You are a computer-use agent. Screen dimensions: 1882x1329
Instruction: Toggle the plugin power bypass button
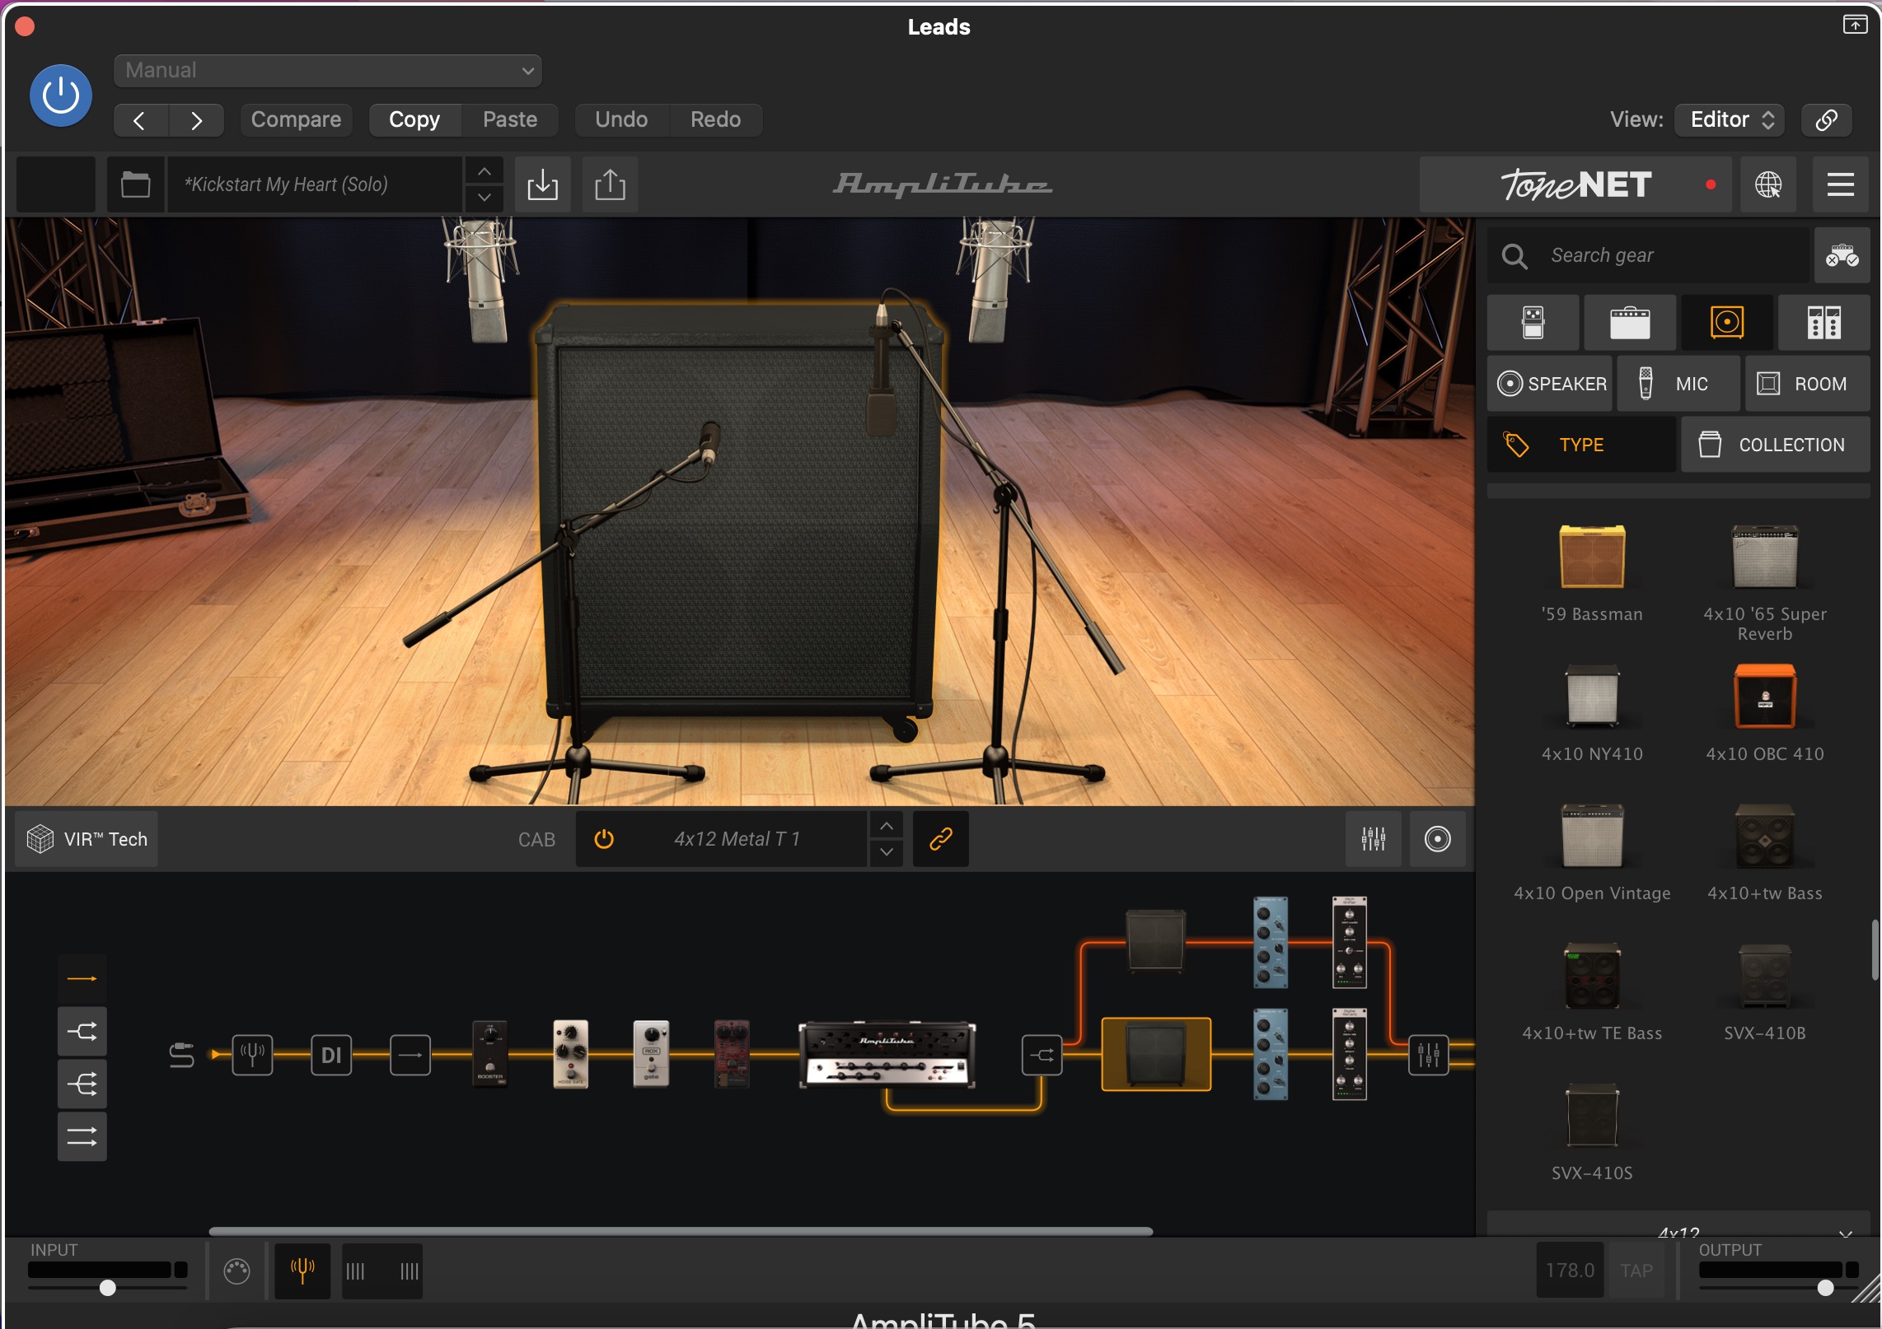pos(60,96)
